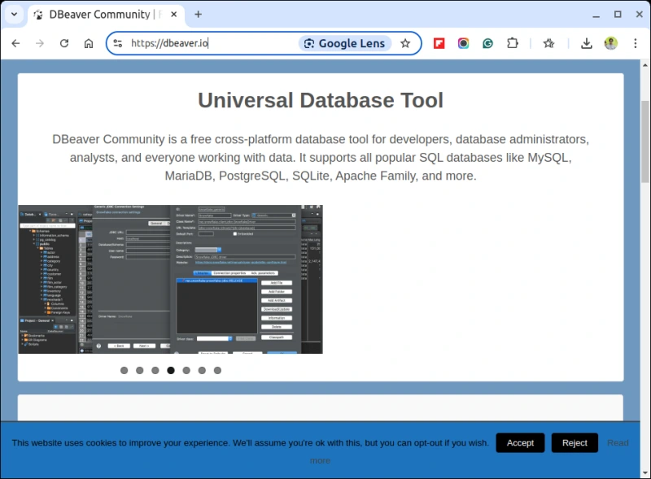Show the third carousel slide dot
651x479 pixels.
(155, 370)
